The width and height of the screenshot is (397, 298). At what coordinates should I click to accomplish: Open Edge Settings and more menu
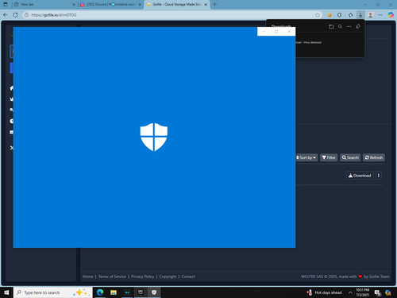coord(380,15)
